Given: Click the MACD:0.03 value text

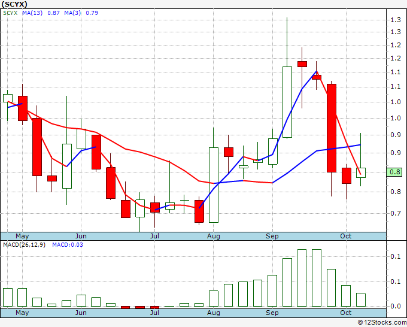Looking at the screenshot, I should pos(68,245).
